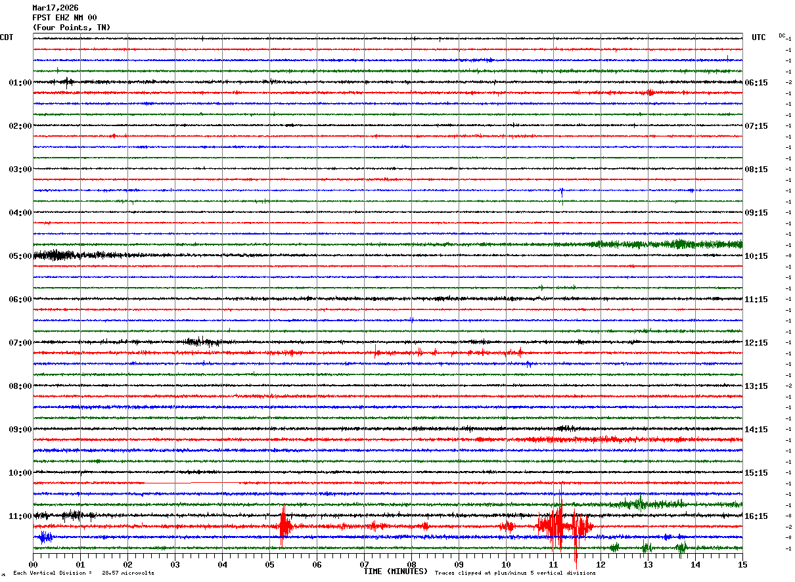Click the Mar17,2026 date header
The image size is (795, 582).
click(55, 8)
